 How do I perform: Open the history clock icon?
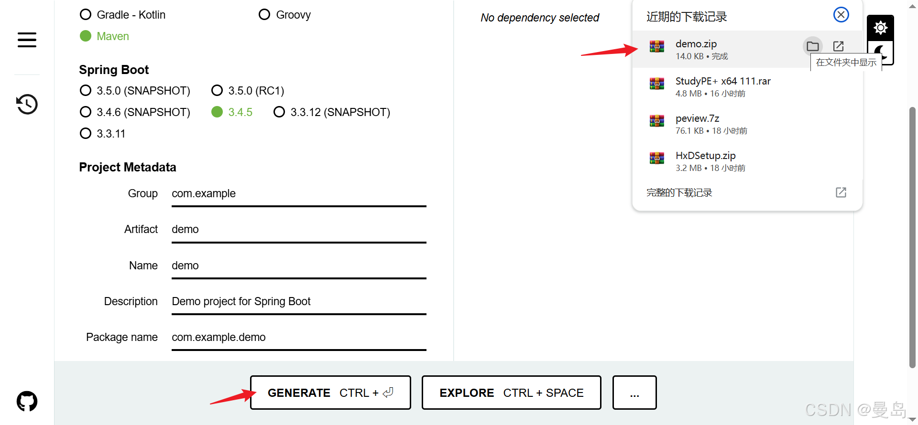click(27, 104)
